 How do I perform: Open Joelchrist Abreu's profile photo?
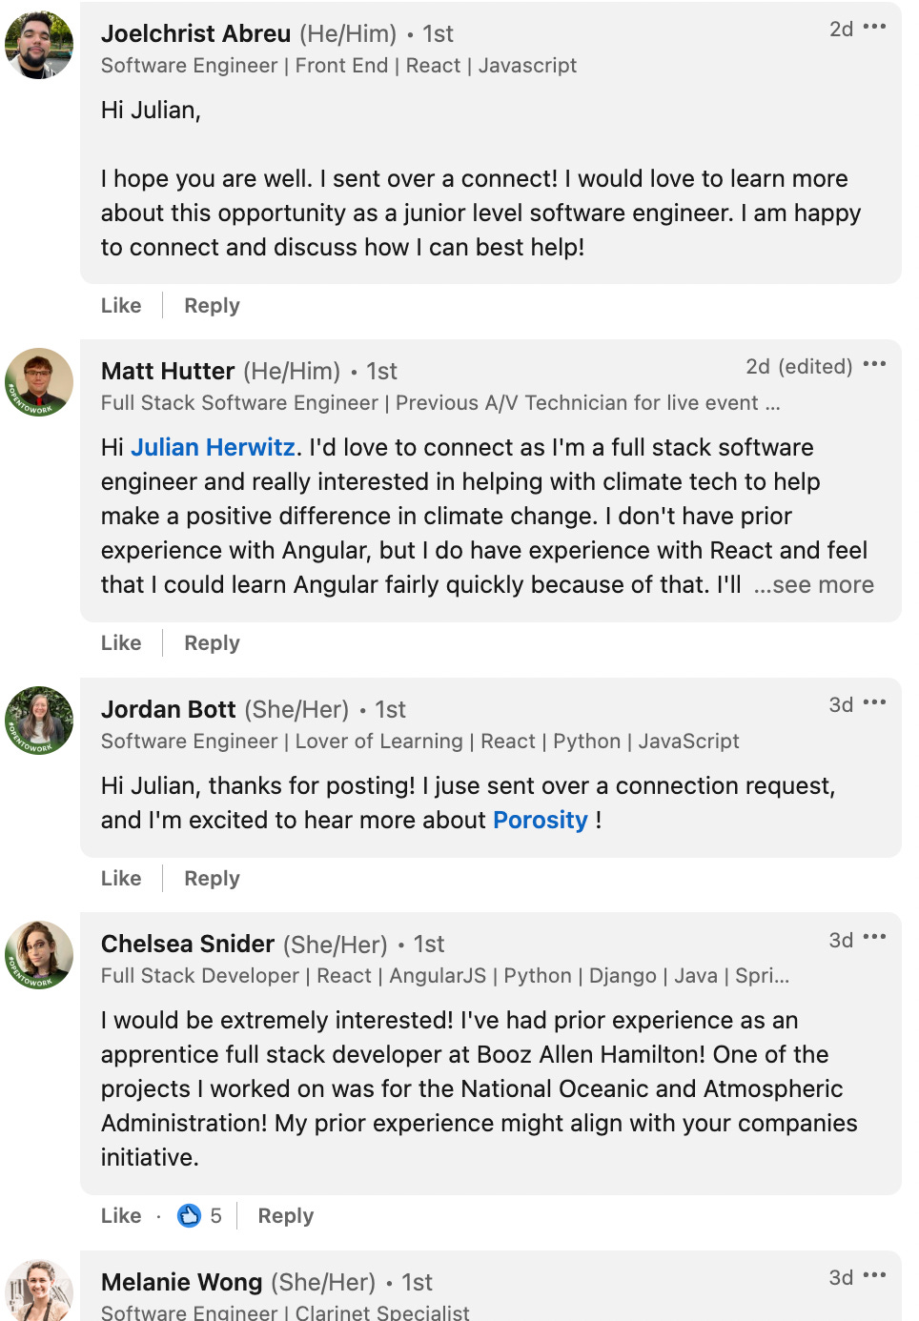pyautogui.click(x=39, y=45)
